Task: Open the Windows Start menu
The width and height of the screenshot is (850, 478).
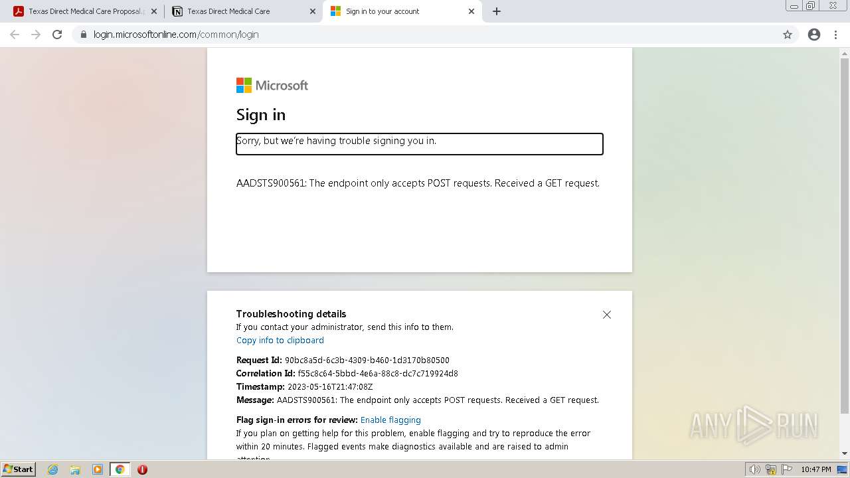Action: [x=19, y=469]
